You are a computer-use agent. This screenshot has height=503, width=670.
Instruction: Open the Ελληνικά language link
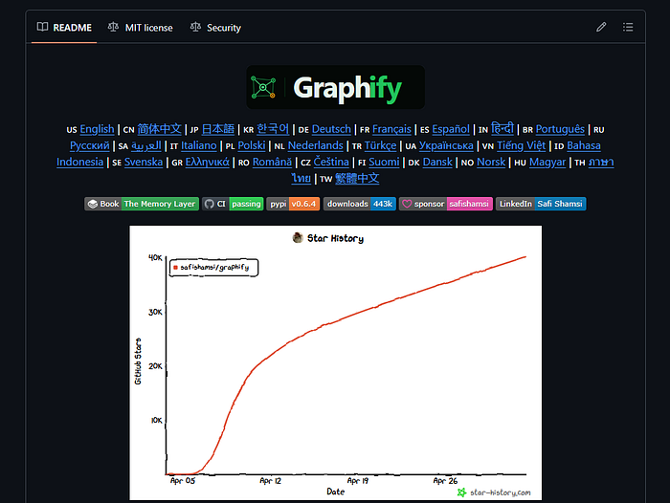pyautogui.click(x=208, y=163)
